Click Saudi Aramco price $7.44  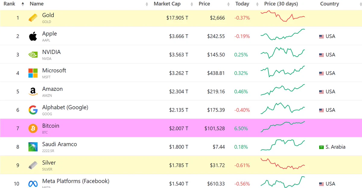click(x=218, y=147)
